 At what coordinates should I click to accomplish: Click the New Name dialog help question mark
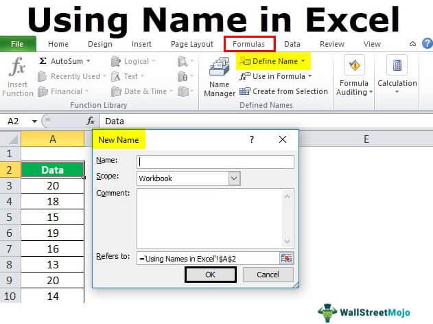(x=252, y=139)
